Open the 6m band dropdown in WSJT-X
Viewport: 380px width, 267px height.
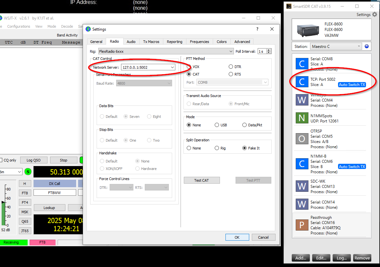(11, 172)
